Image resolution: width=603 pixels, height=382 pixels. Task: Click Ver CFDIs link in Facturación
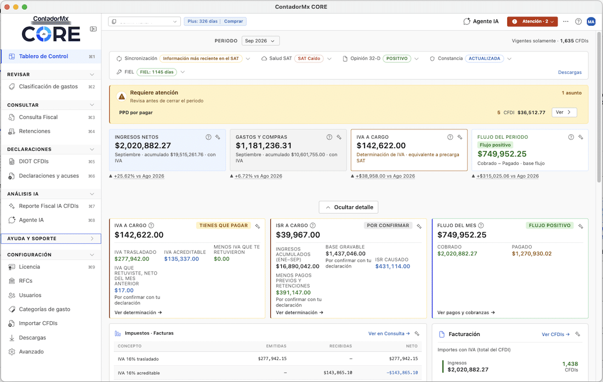(x=555, y=334)
